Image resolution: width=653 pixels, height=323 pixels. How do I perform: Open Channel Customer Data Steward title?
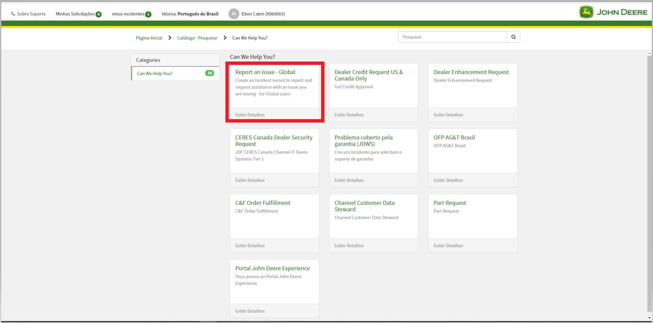coord(365,206)
